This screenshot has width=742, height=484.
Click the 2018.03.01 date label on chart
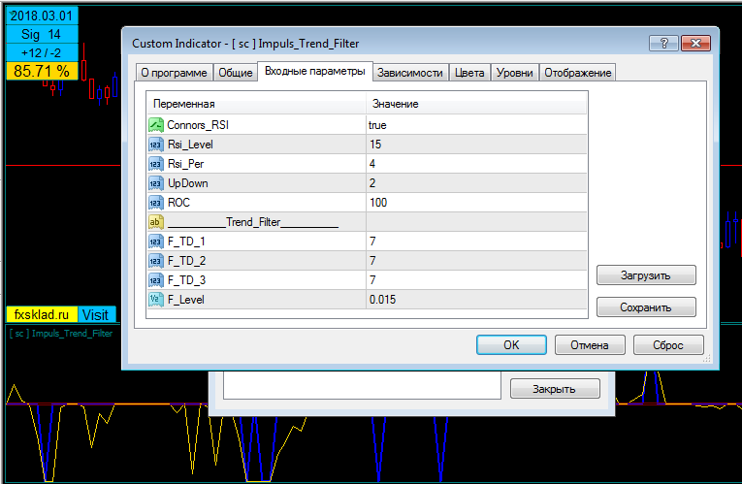pos(42,16)
